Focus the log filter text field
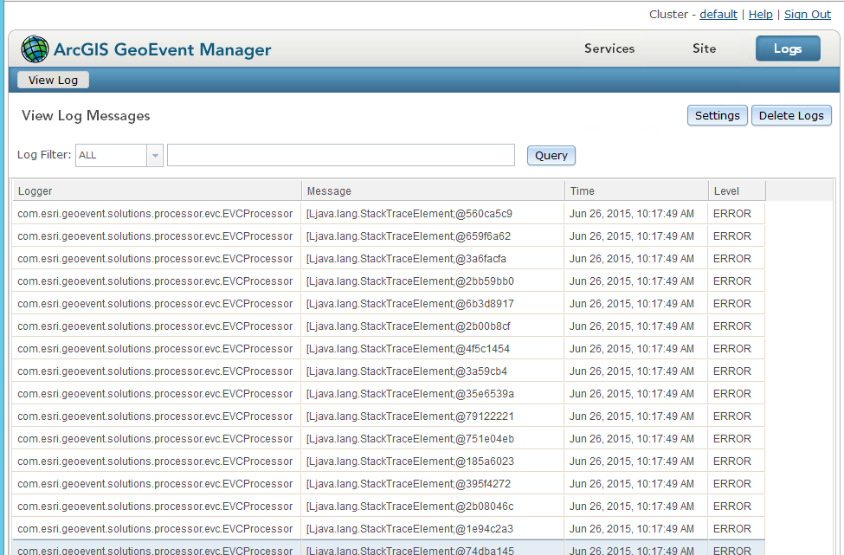 (x=341, y=155)
